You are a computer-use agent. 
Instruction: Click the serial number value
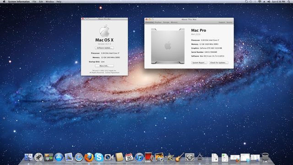point(211,52)
